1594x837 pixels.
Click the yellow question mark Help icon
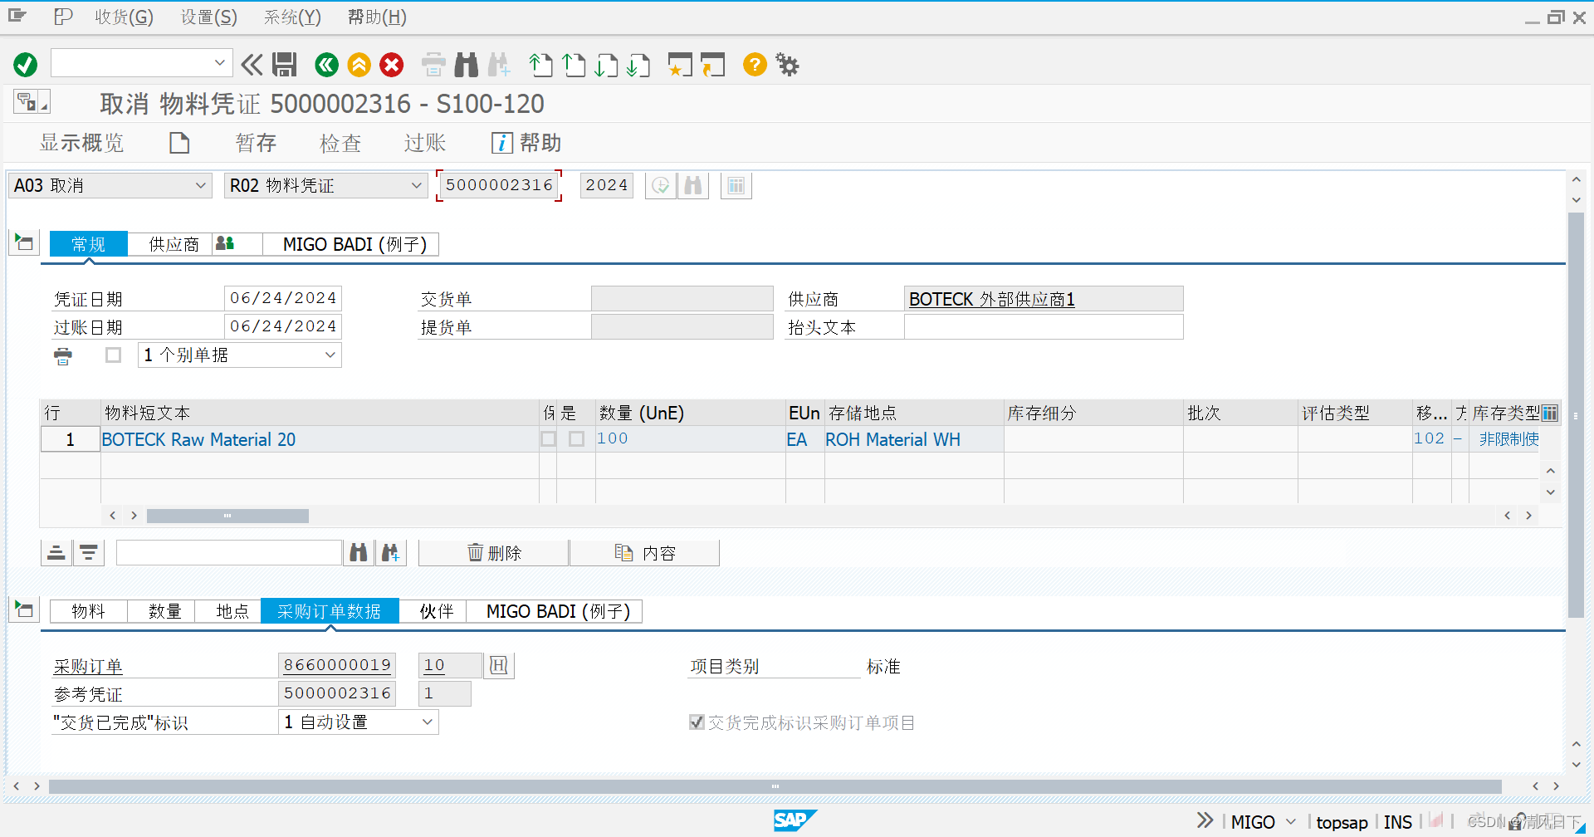(755, 64)
